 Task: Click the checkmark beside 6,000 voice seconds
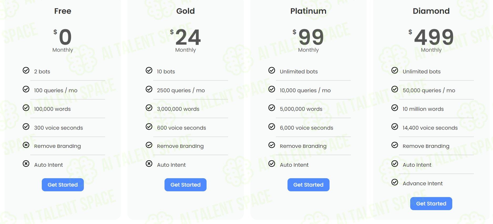click(272, 127)
